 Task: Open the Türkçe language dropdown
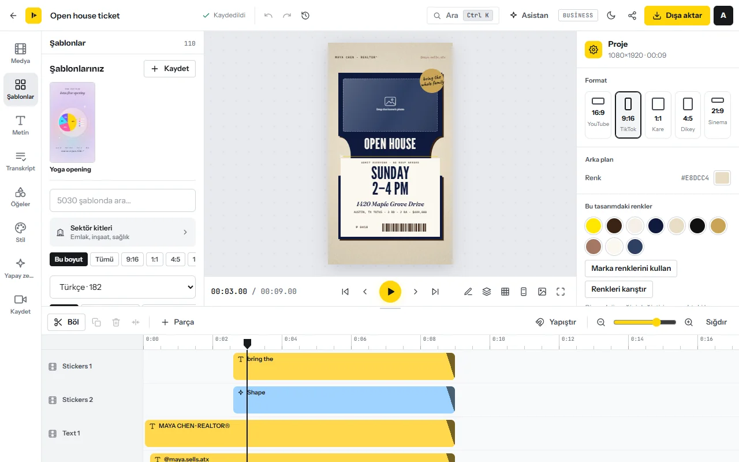pos(122,287)
